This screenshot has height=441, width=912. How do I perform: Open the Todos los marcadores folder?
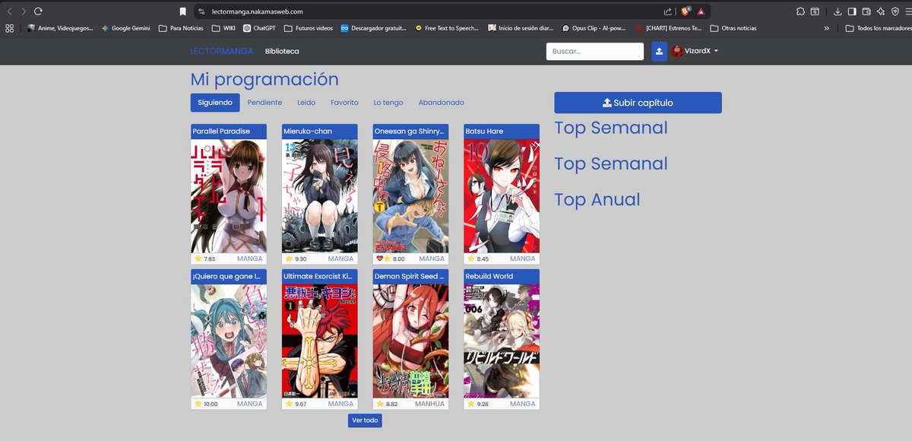(877, 28)
